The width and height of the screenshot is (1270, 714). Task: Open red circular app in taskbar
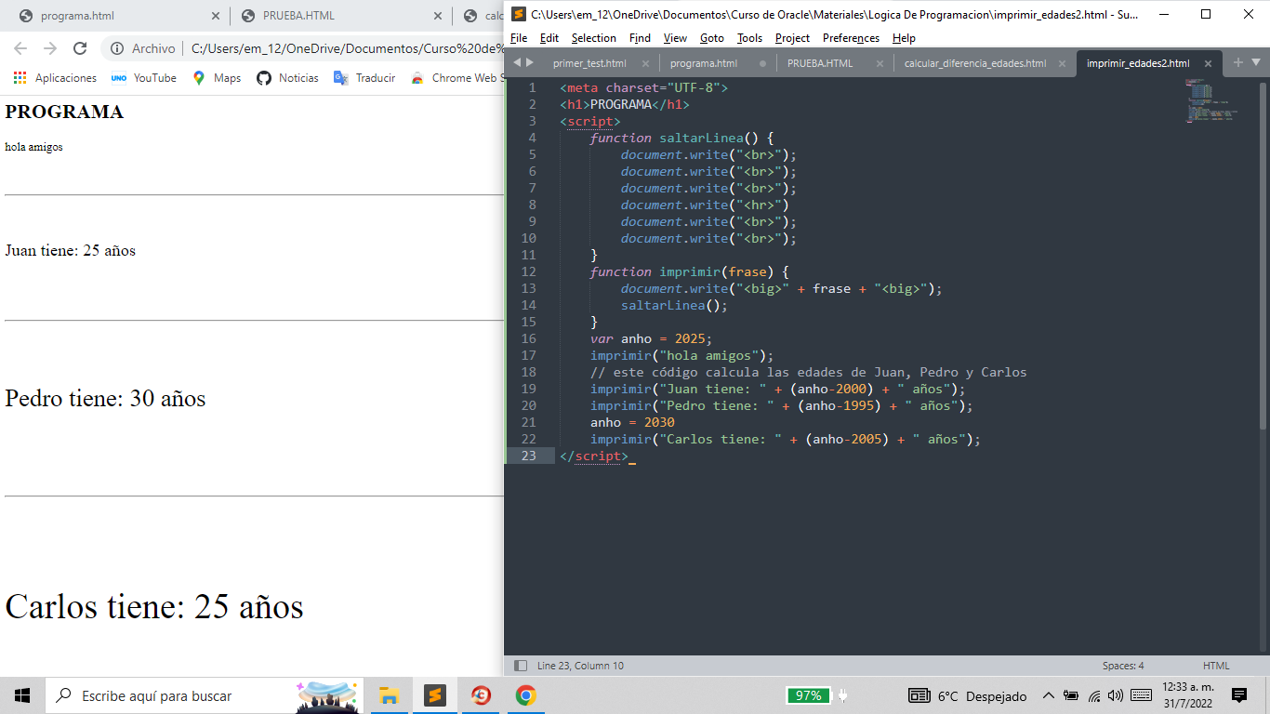pos(480,695)
